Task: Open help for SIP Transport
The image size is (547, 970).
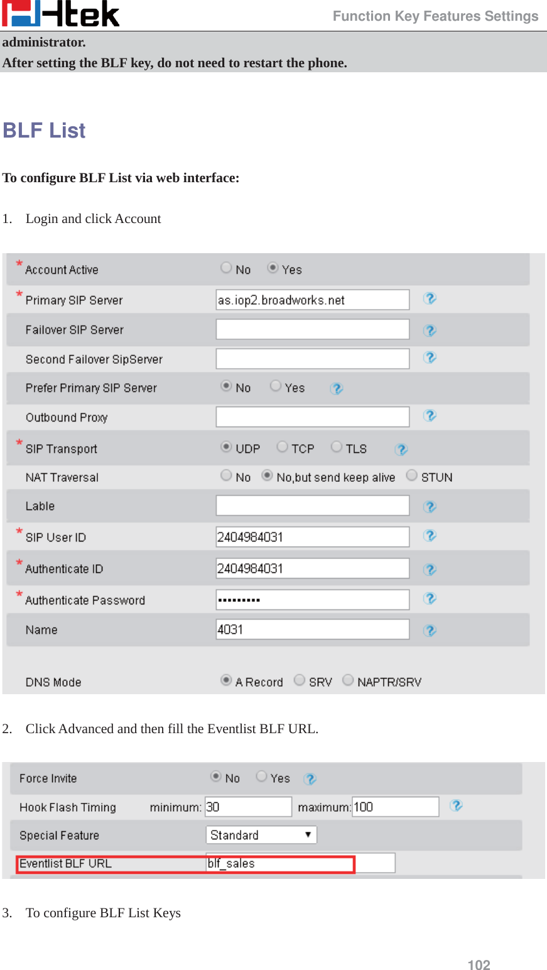Action: coord(401,449)
